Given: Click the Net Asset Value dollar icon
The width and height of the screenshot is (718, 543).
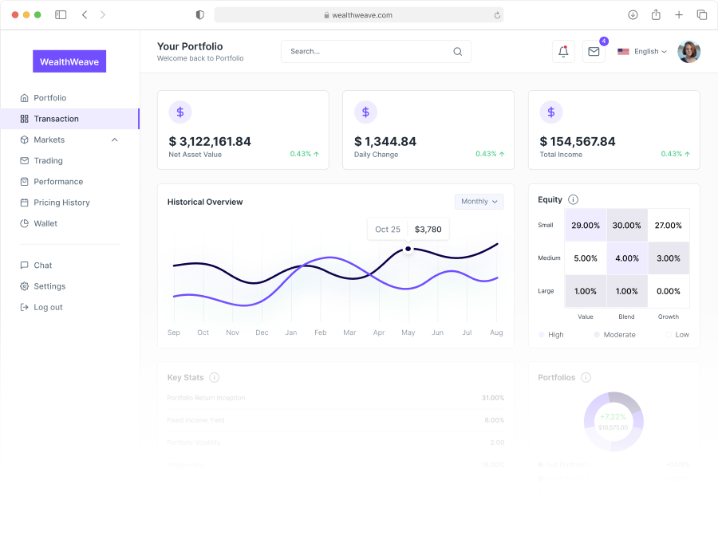Looking at the screenshot, I should tap(180, 112).
